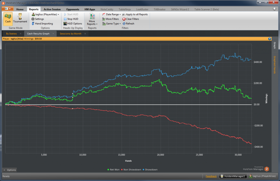Click the greyed Start HUD button

pyautogui.click(x=71, y=14)
